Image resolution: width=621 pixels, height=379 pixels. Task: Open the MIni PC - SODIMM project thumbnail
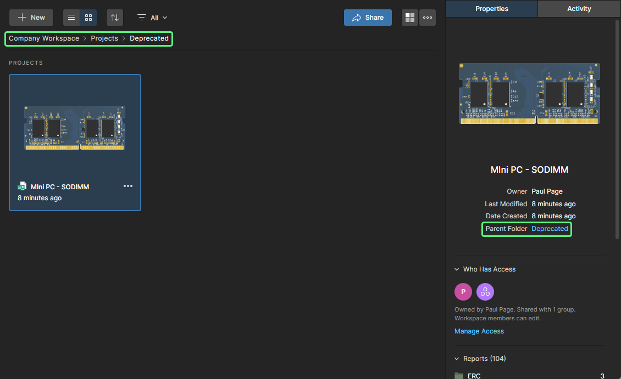(75, 128)
